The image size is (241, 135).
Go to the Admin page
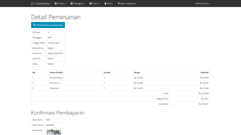coord(109,3)
